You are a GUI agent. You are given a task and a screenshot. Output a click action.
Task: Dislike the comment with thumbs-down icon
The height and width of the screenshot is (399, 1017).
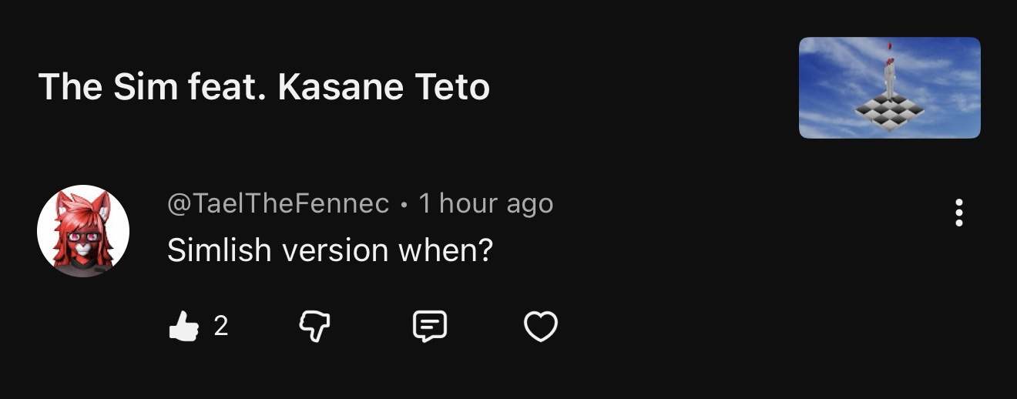point(314,327)
